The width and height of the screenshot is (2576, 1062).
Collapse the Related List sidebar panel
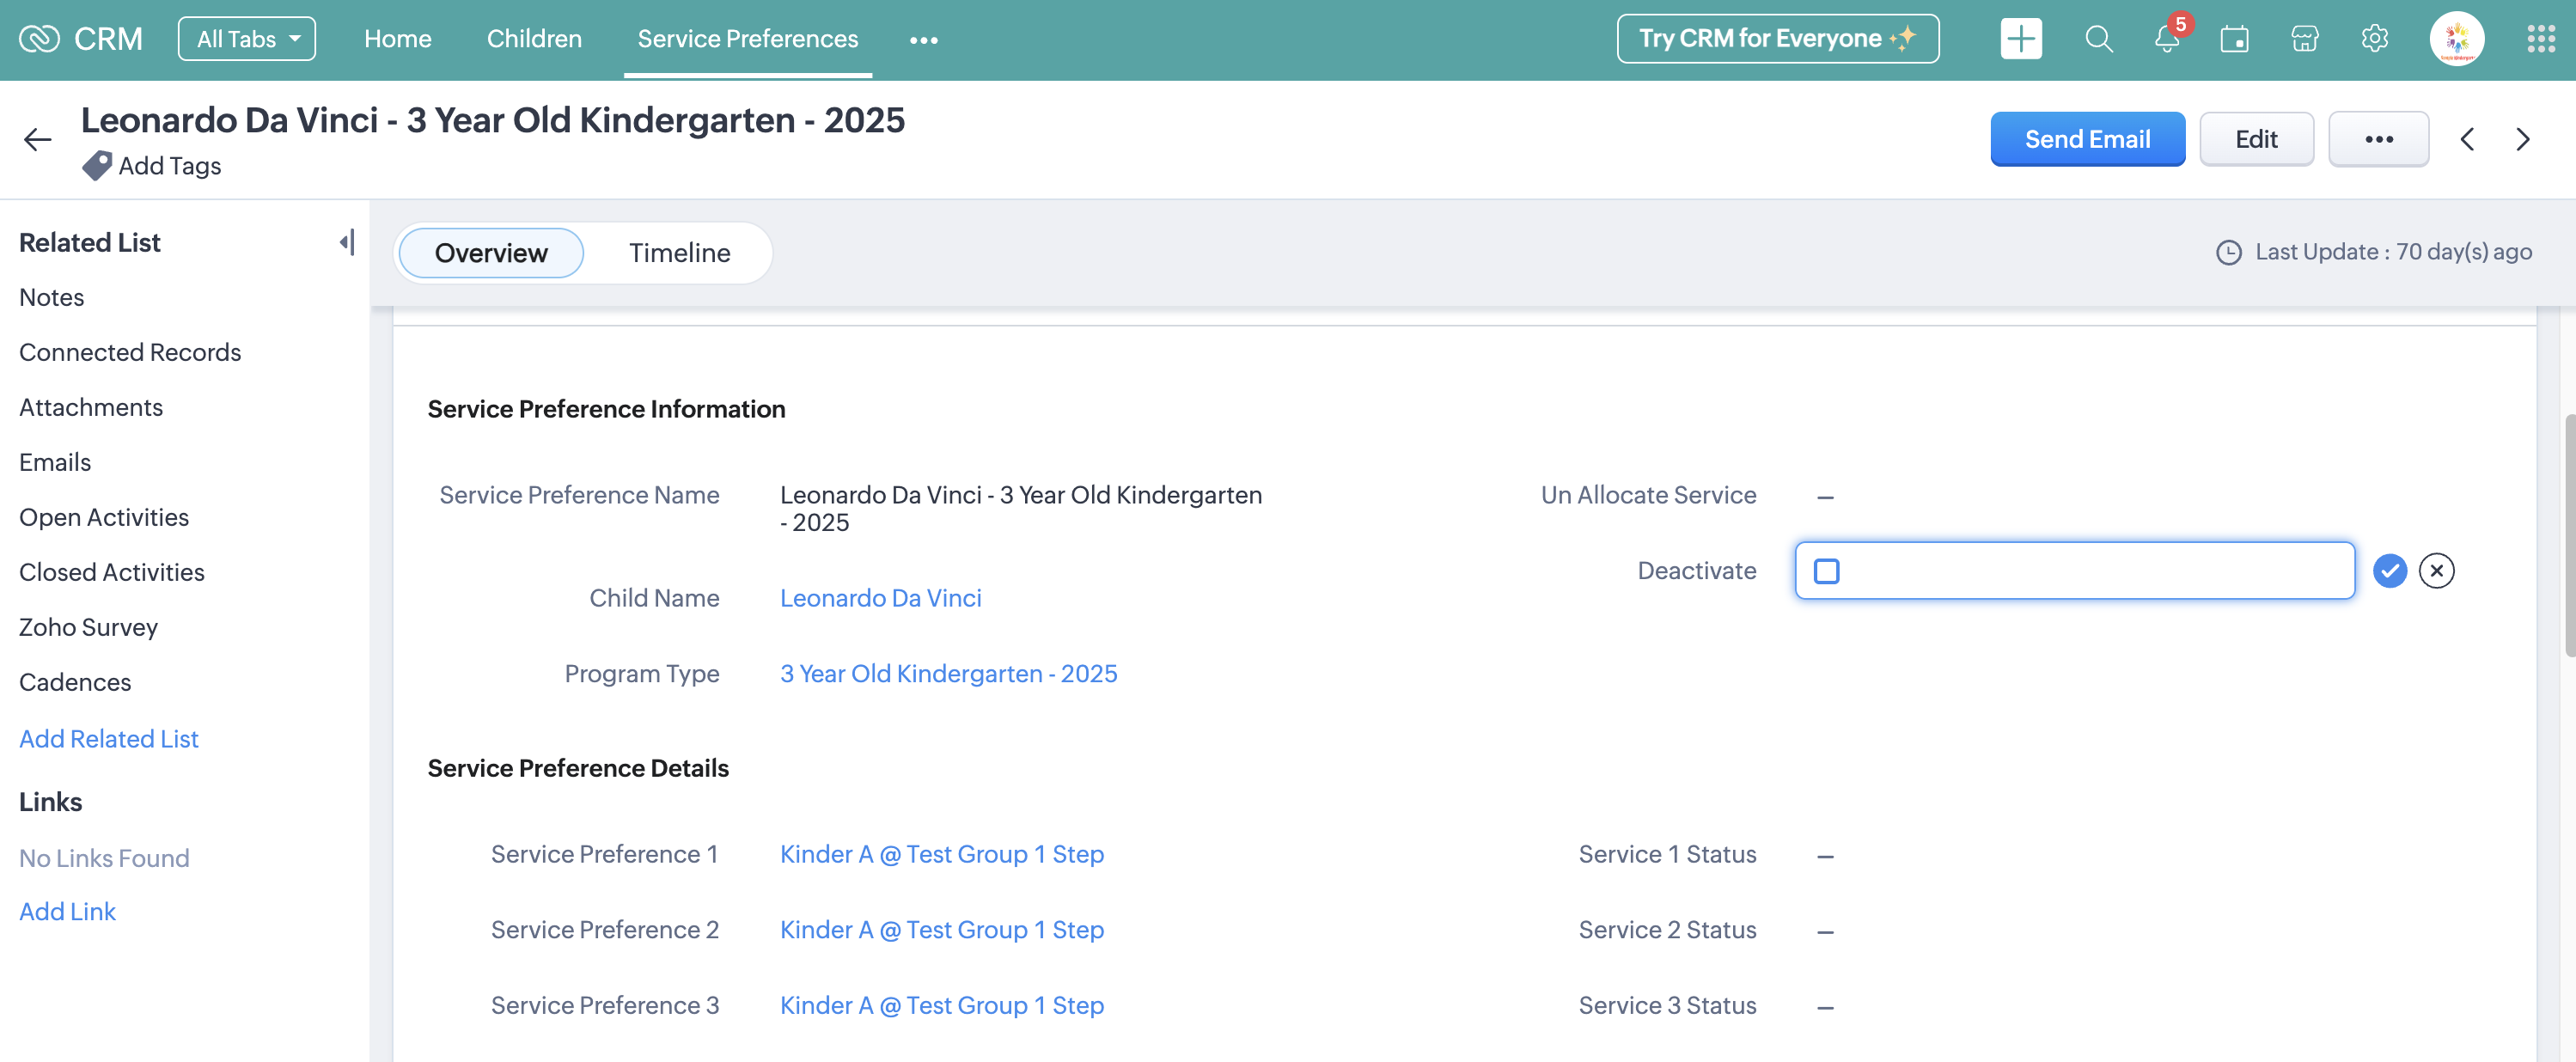point(346,242)
